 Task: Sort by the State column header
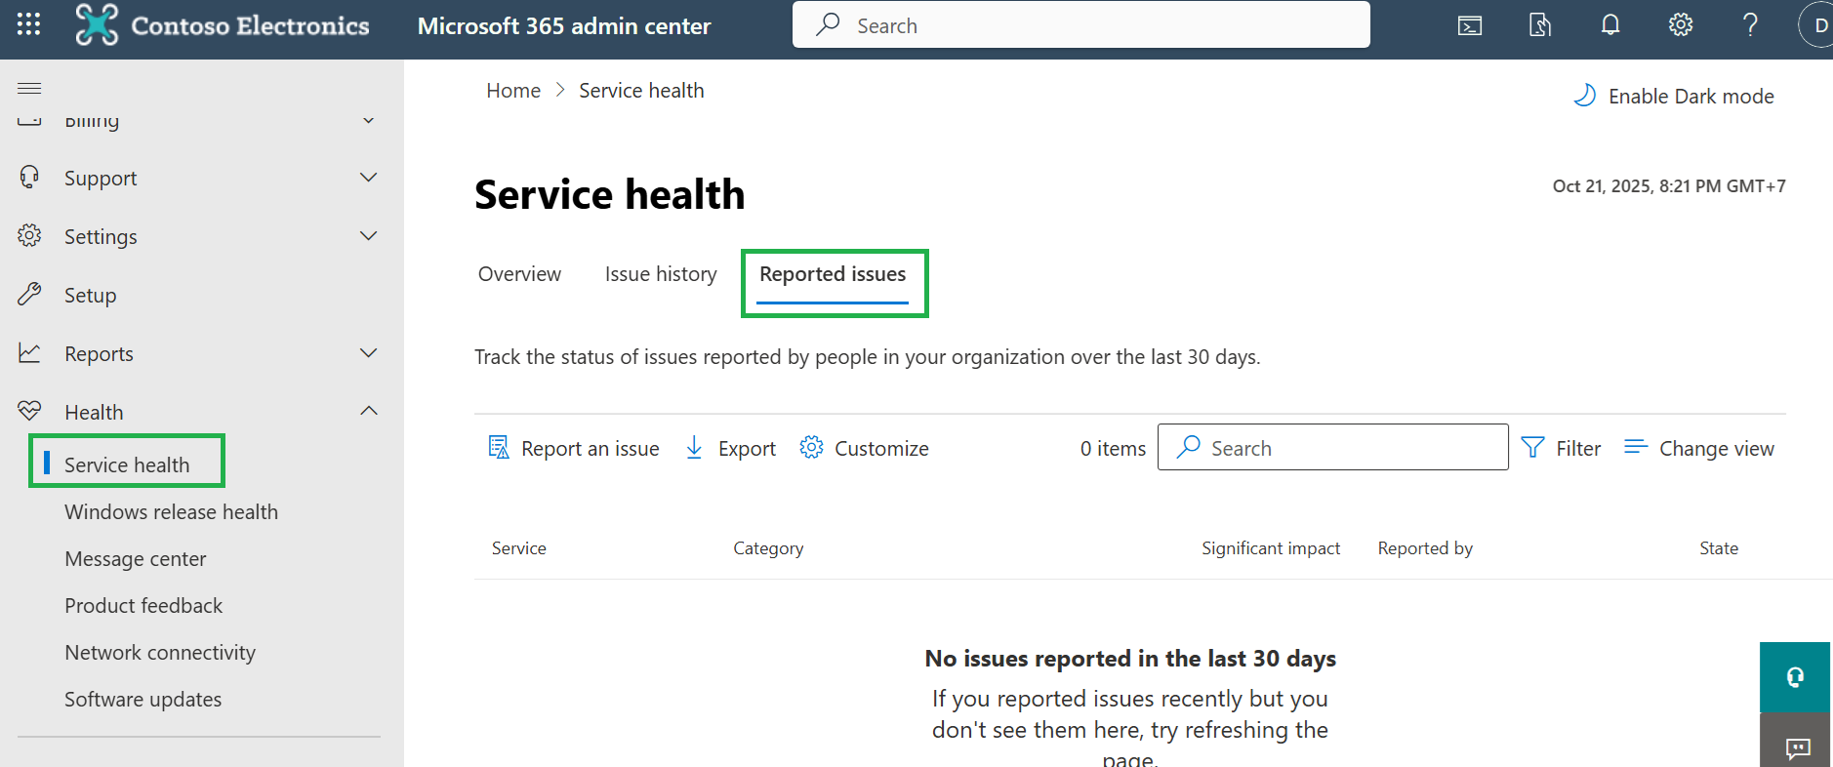point(1719,548)
